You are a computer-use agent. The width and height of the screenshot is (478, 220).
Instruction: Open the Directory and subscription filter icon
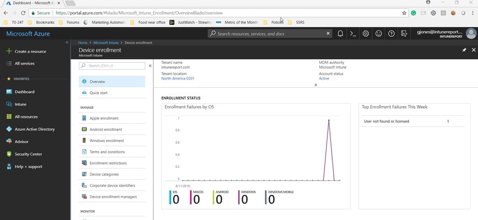(x=404, y=34)
